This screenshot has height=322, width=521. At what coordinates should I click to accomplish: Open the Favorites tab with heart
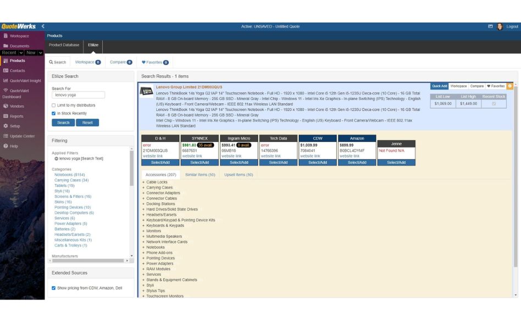tap(155, 62)
